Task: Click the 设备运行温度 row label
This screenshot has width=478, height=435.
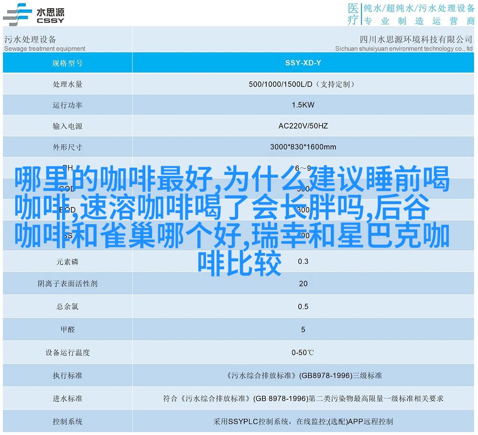Action: [67, 353]
